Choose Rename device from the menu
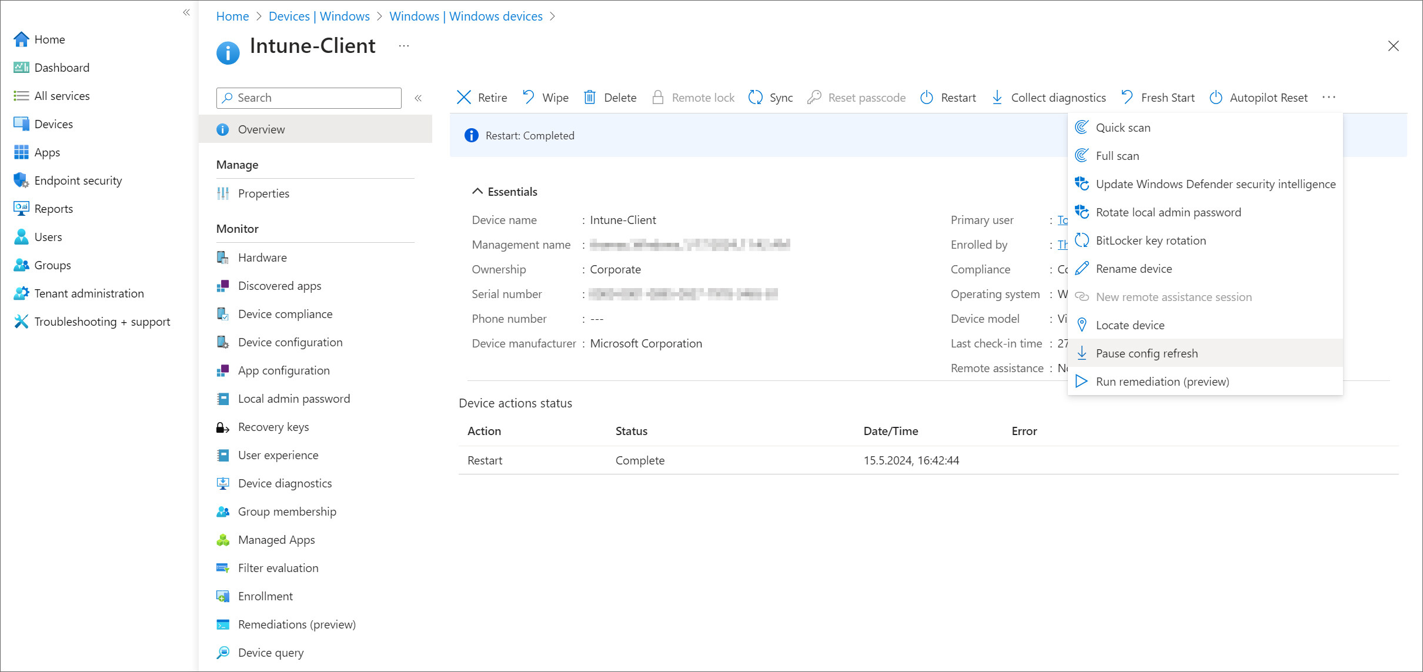1423x672 pixels. click(1205, 269)
